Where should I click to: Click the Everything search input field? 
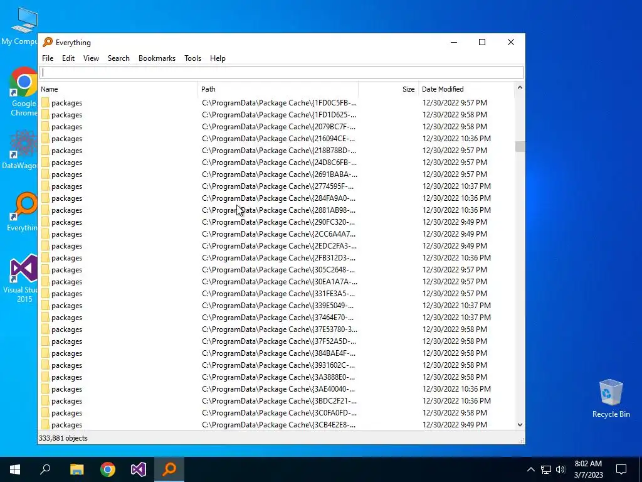(x=282, y=73)
